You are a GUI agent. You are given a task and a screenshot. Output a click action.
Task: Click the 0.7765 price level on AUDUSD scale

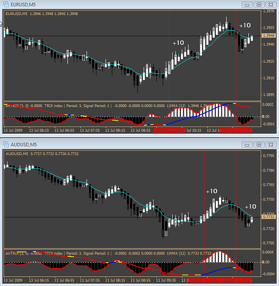tap(268, 185)
